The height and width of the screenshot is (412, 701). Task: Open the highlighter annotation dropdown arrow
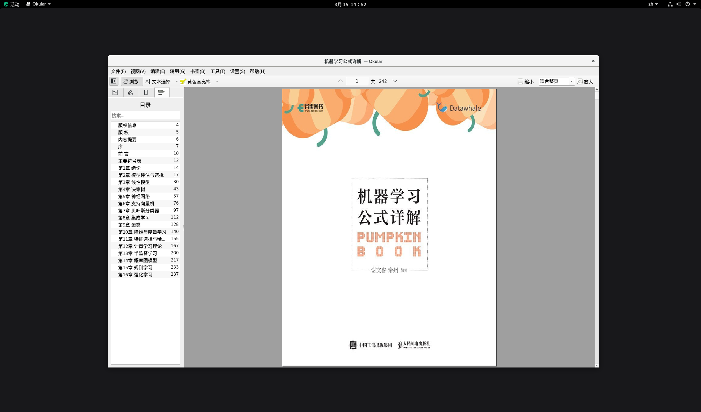(x=217, y=81)
